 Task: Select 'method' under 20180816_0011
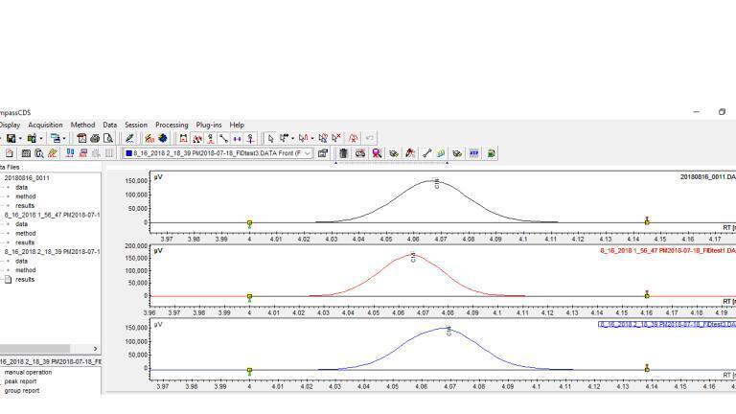click(25, 196)
